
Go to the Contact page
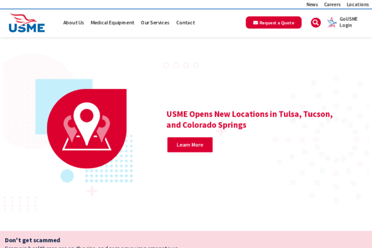(186, 23)
